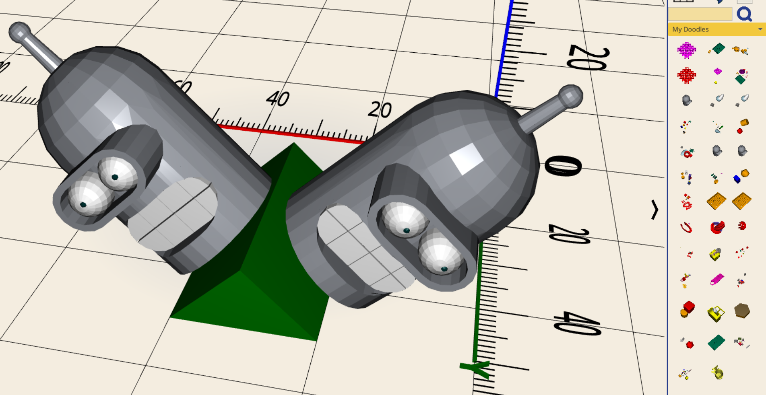Pick the red squiggle doodle thumbnail
This screenshot has height=395, width=766.
(x=686, y=202)
